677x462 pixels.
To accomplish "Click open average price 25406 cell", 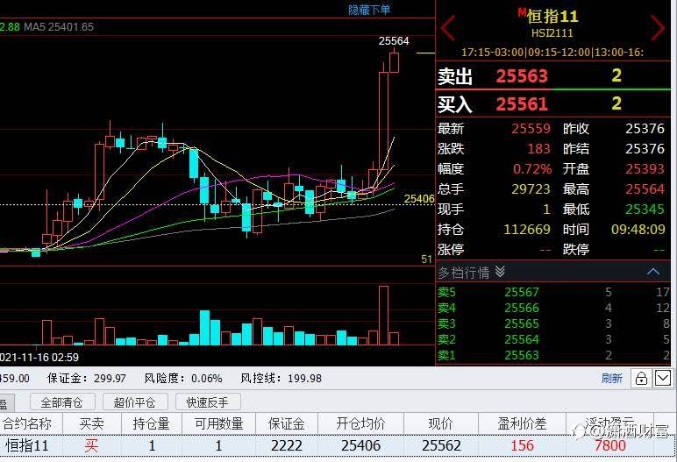I will pyautogui.click(x=360, y=445).
